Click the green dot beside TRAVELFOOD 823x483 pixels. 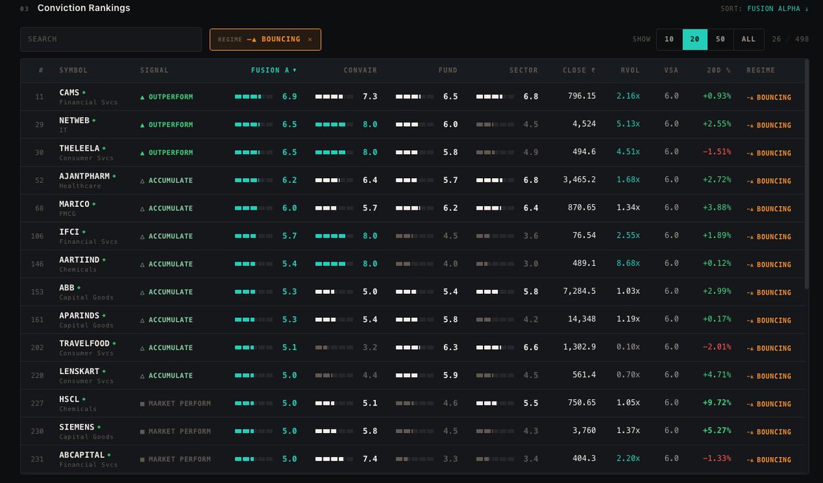[115, 343]
